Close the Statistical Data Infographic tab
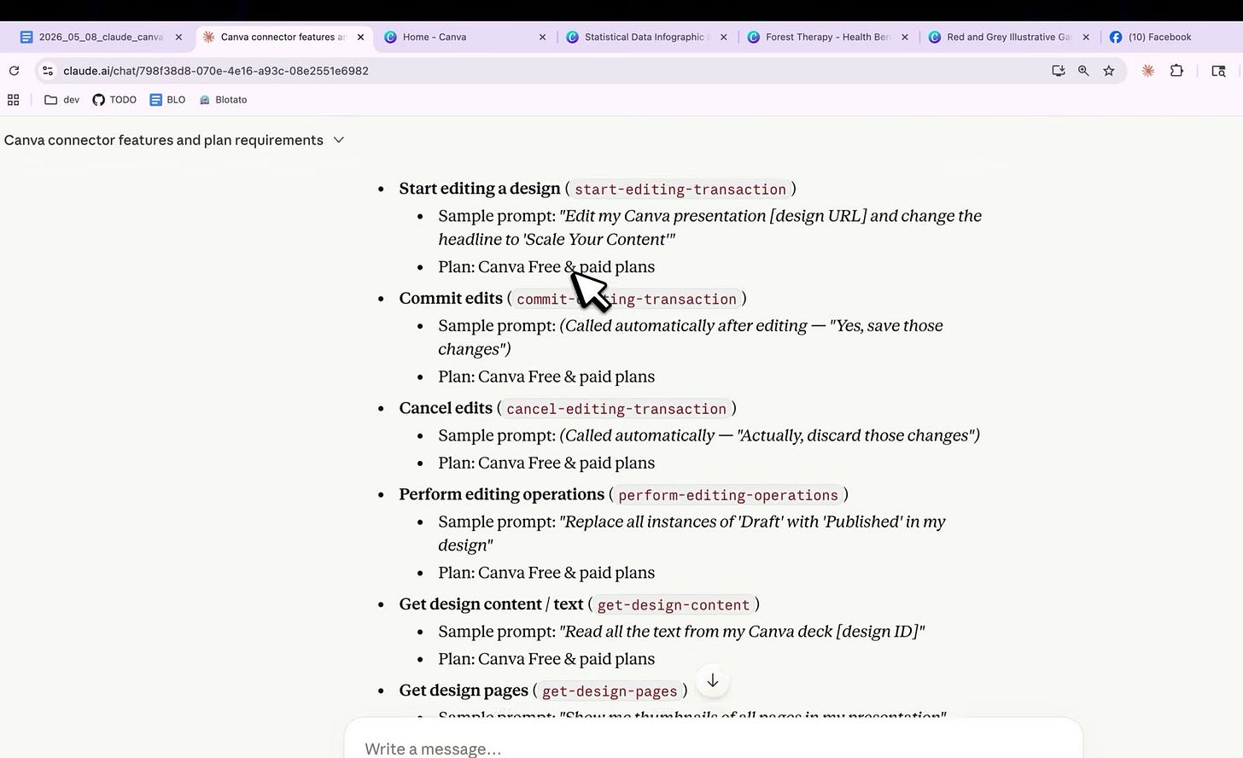The image size is (1243, 758). point(724,37)
